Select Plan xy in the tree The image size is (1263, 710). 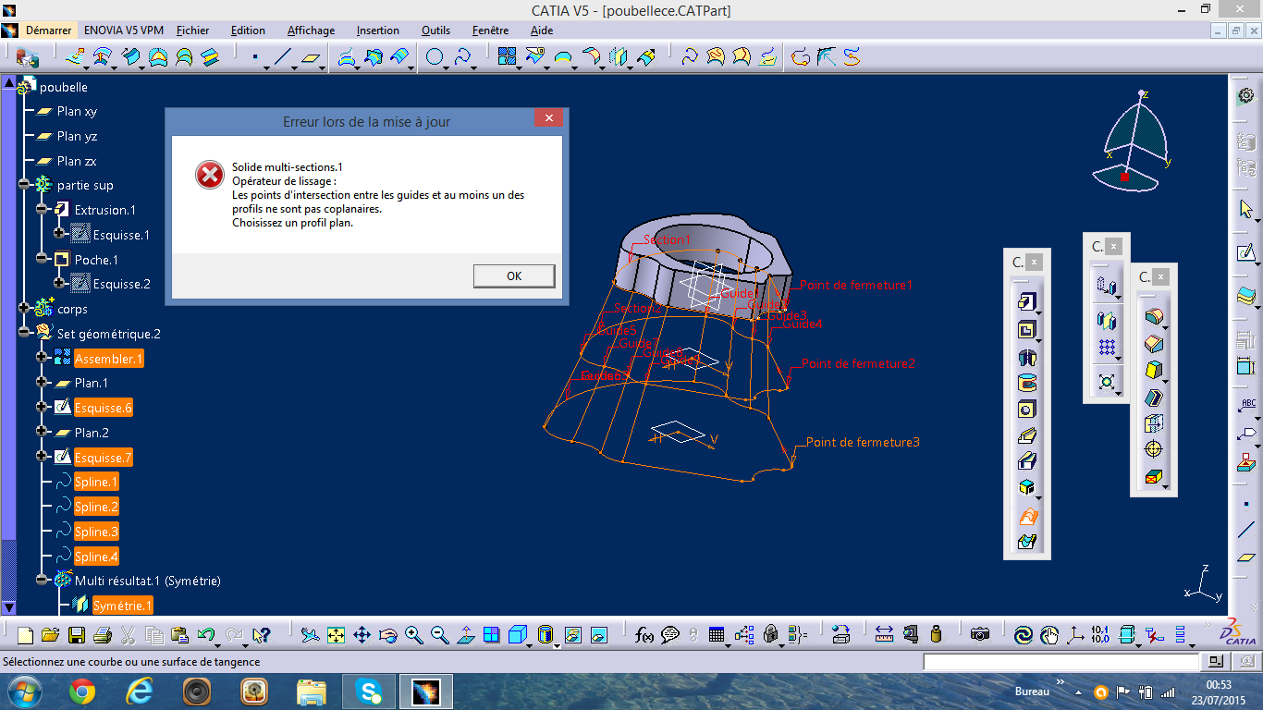pos(77,111)
